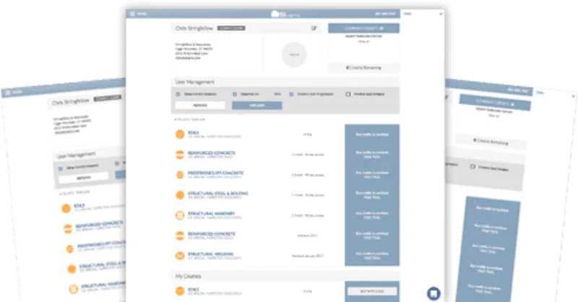This screenshot has height=302, width=578.
Task: Click the Structural Welding course icon
Action: (180, 256)
